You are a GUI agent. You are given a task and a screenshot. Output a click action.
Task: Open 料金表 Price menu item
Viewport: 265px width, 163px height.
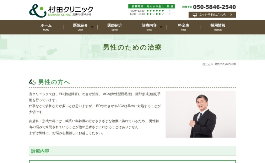tap(184, 27)
